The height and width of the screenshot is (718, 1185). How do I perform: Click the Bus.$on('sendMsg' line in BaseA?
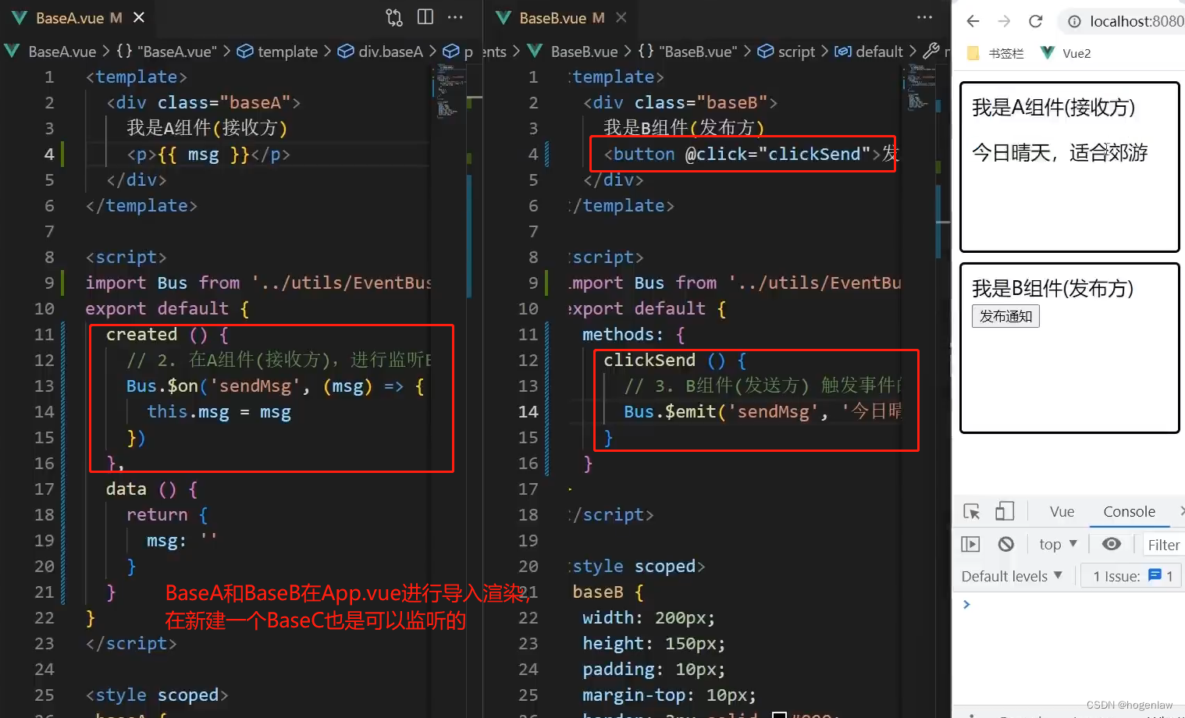pos(275,386)
